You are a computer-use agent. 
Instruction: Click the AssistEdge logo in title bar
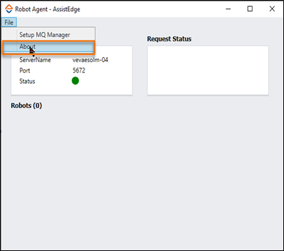point(9,9)
